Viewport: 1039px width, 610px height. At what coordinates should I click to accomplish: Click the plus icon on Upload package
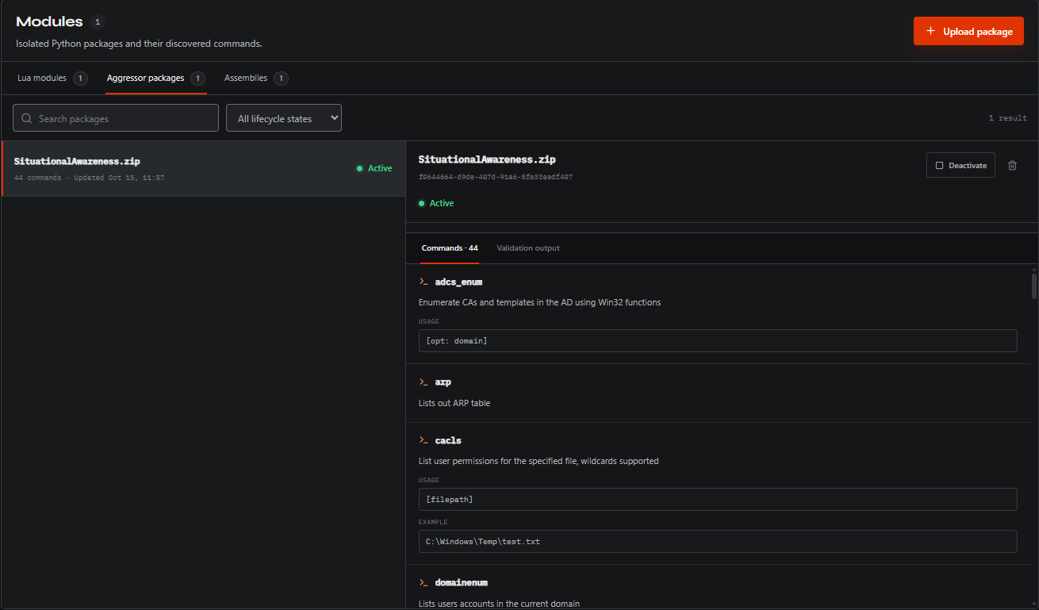point(931,32)
